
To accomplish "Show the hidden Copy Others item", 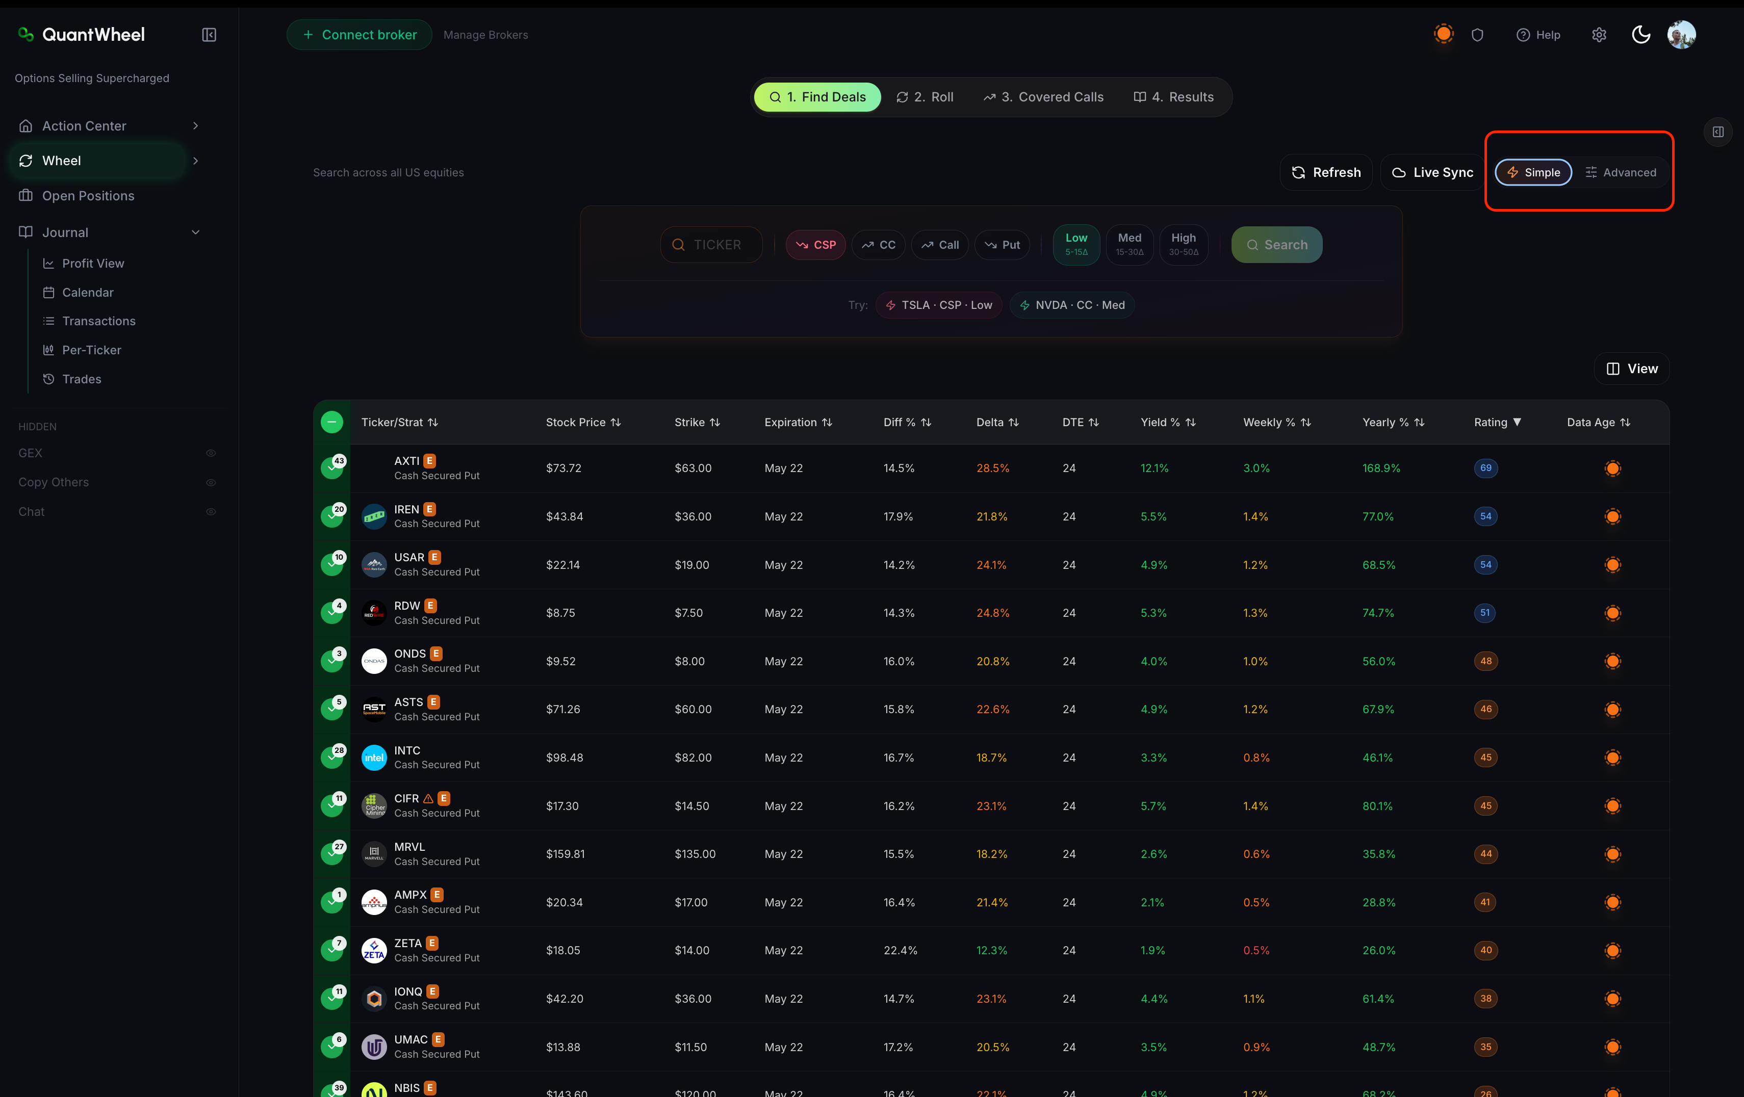I will tap(211, 483).
